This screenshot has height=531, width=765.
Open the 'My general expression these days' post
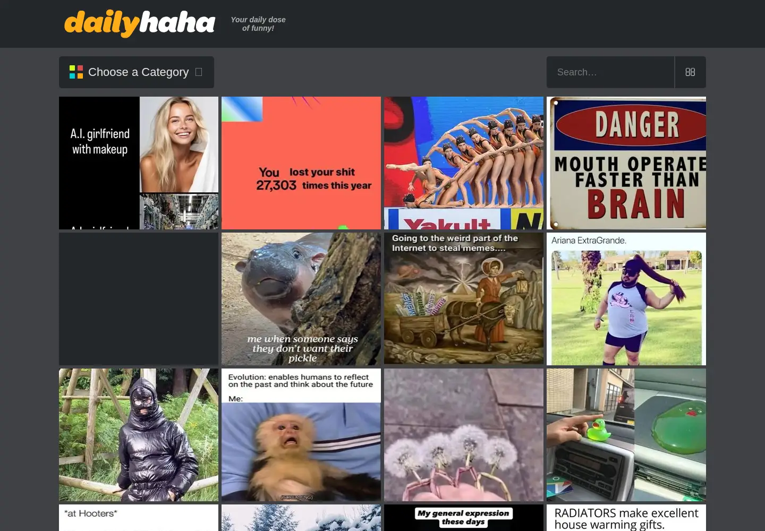tap(464, 518)
